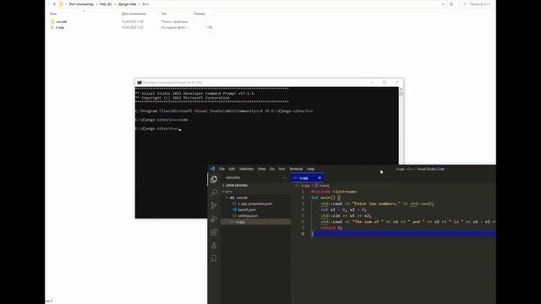
Task: Collapse the C++ workspace folder section
Action: (255, 192)
